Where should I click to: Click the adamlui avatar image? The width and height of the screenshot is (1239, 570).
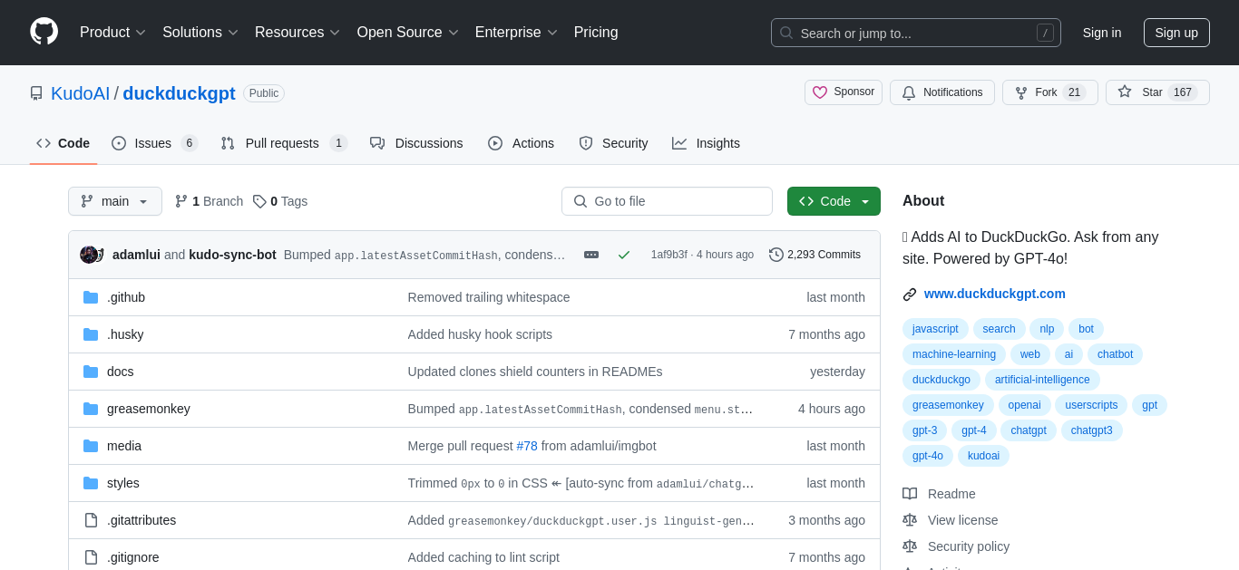89,255
